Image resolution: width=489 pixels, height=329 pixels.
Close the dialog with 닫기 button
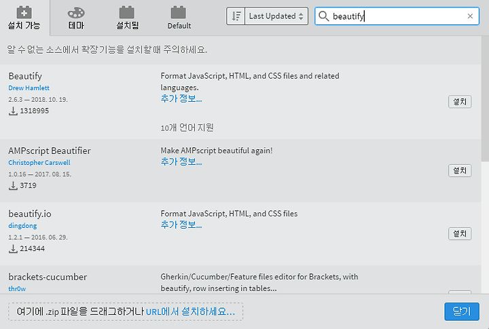click(462, 311)
